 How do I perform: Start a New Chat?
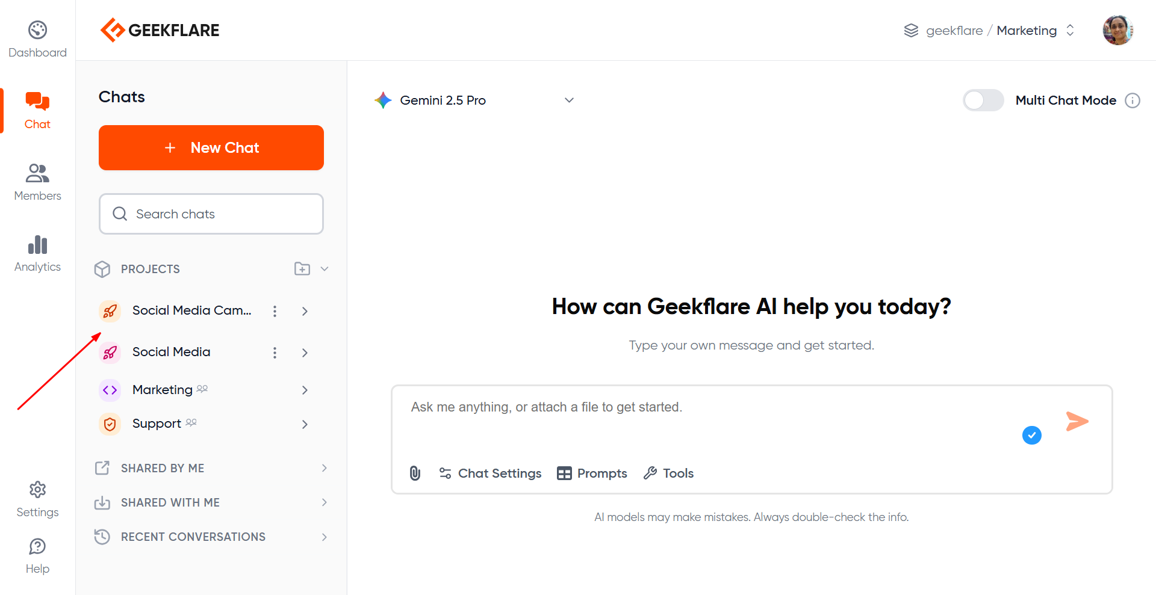[211, 148]
